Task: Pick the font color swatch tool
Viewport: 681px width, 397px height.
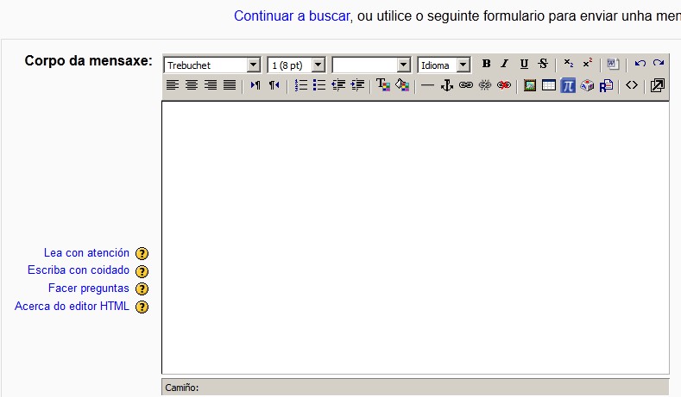Action: tap(383, 85)
